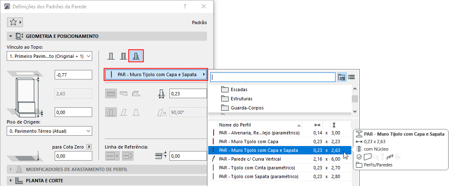Screen dimensions: 449x186
Task: Select Complex Profile wall structure icon
Action: [x=136, y=56]
